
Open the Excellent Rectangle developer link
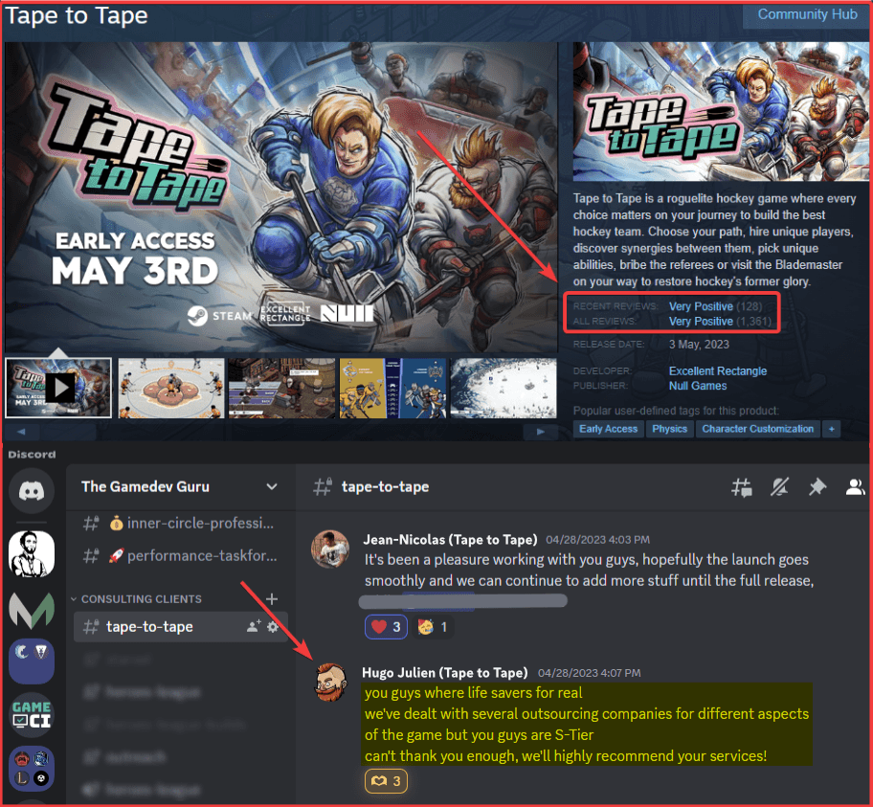718,370
